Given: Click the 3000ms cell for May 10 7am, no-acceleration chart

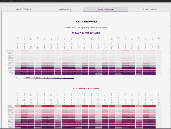Looking at the screenshot, I should (x=105, y=119).
